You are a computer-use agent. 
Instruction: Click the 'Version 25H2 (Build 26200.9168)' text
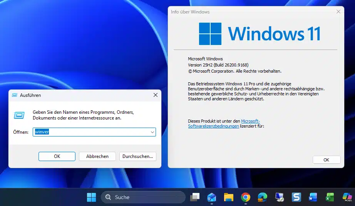click(x=218, y=65)
